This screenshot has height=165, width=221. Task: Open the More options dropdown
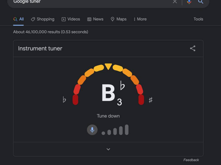pyautogui.click(x=140, y=19)
